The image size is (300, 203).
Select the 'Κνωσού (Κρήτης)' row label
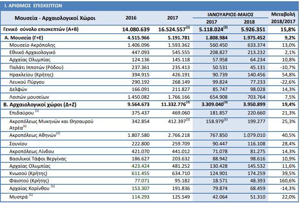(x=28, y=173)
